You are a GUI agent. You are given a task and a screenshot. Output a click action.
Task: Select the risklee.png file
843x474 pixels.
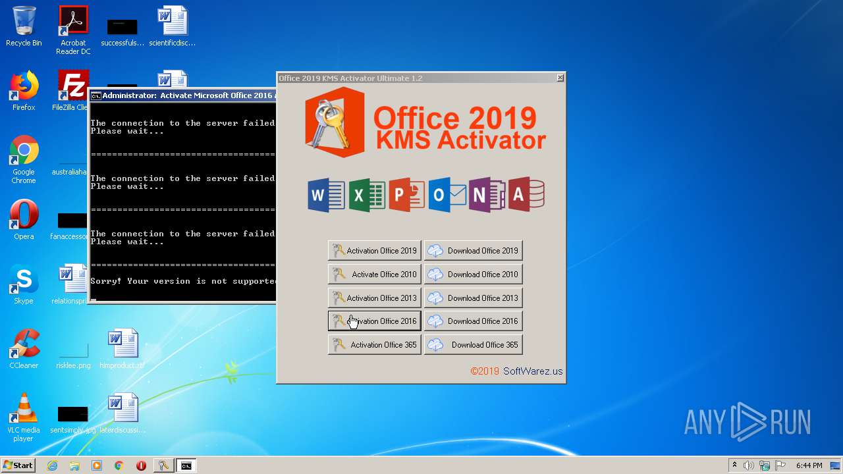(73, 354)
